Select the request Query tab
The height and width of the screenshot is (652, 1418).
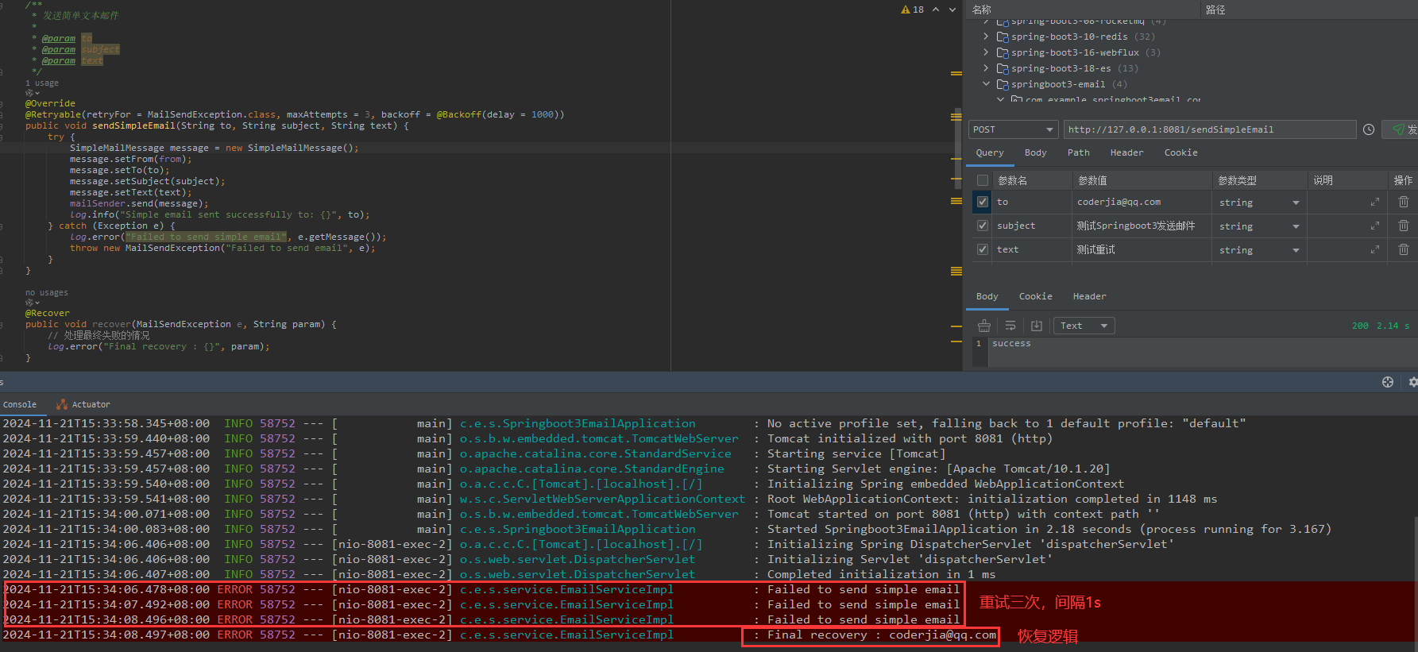click(x=990, y=152)
